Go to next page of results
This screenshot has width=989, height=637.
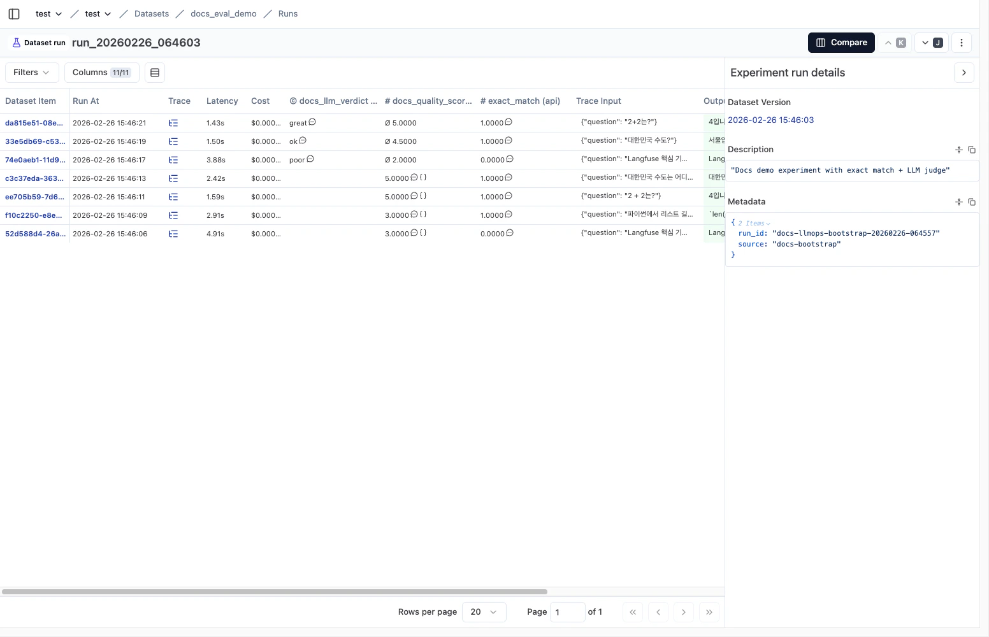[684, 612]
